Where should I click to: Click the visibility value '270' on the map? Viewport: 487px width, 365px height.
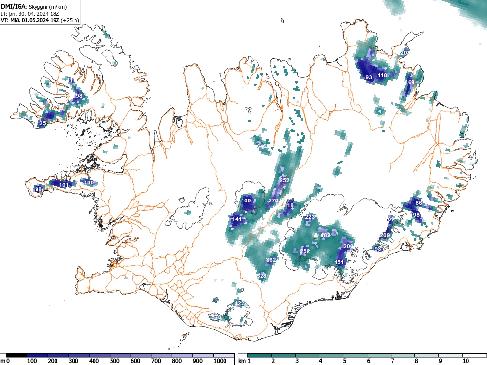pyautogui.click(x=273, y=201)
